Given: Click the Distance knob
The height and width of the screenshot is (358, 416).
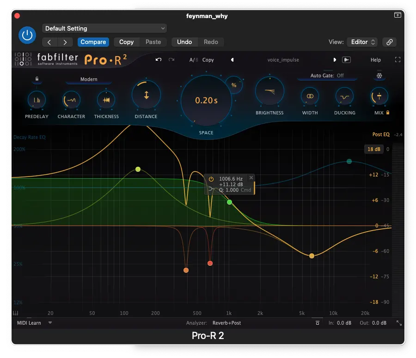Looking at the screenshot, I should pos(146,95).
